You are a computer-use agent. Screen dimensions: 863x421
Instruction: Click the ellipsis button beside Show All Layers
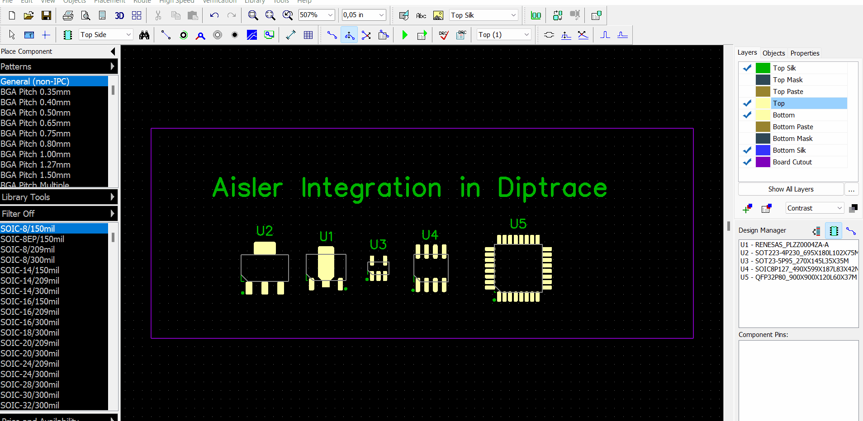851,189
